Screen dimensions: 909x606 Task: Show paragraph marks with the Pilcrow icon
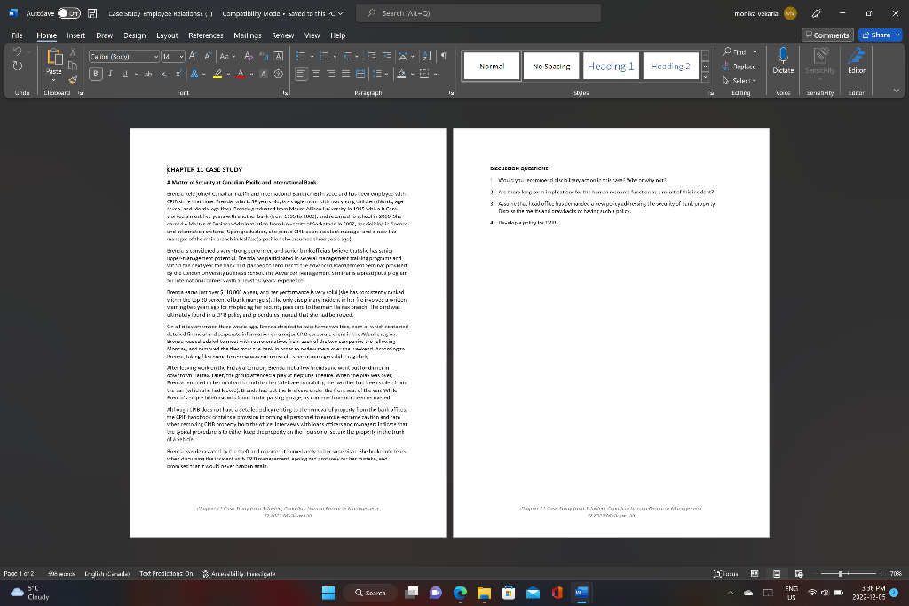coord(444,56)
